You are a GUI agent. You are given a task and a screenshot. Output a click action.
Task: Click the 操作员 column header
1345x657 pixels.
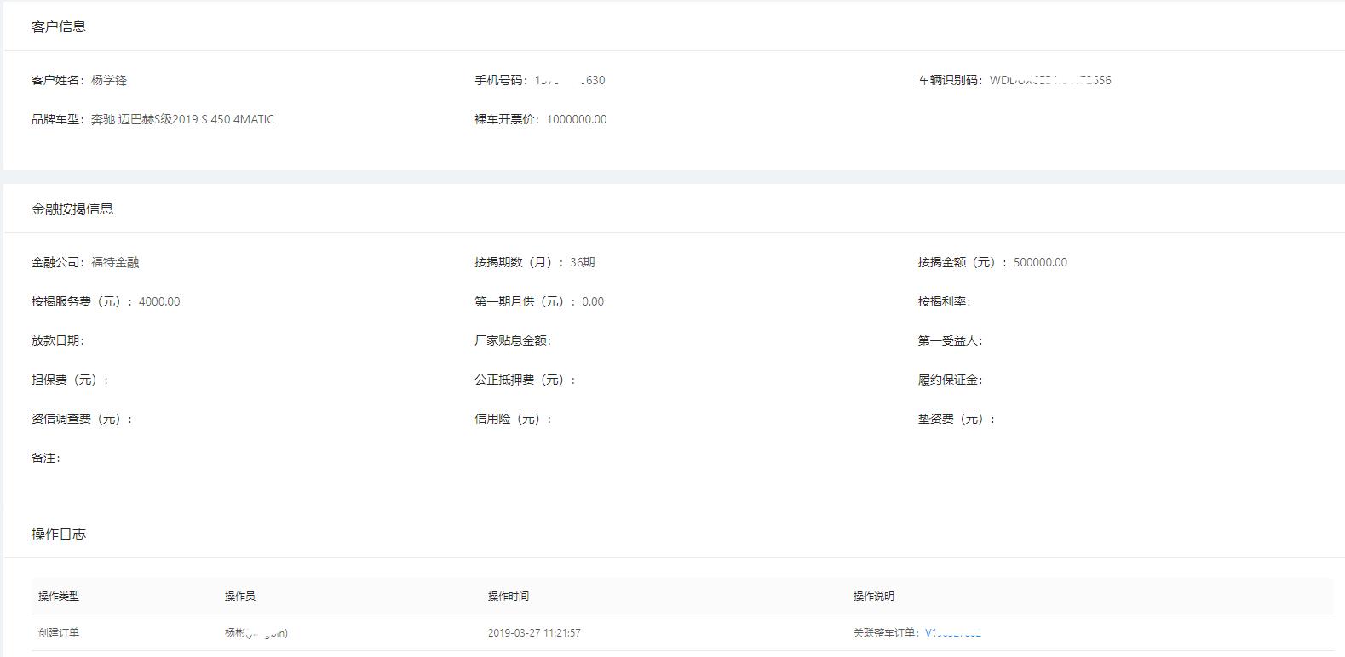(239, 596)
